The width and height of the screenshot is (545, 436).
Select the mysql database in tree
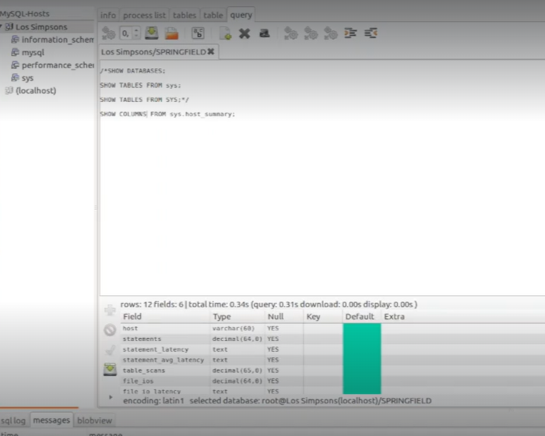tap(33, 52)
